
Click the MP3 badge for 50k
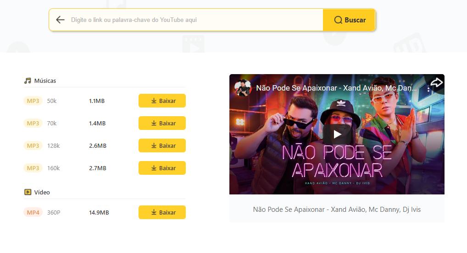coord(33,101)
